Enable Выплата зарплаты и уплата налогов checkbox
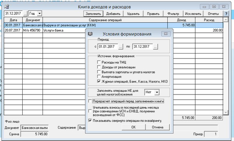234x141 pixels. [99, 72]
